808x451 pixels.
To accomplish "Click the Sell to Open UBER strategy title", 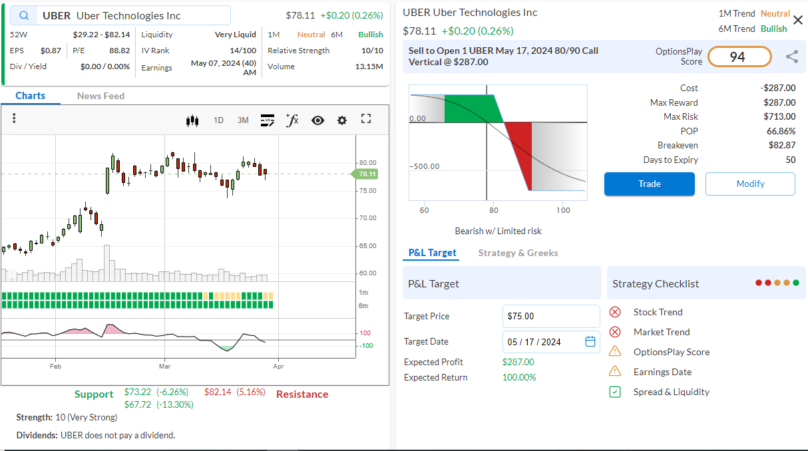I will coord(503,56).
